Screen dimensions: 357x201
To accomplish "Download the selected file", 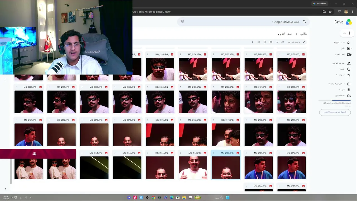I will (x=277, y=42).
